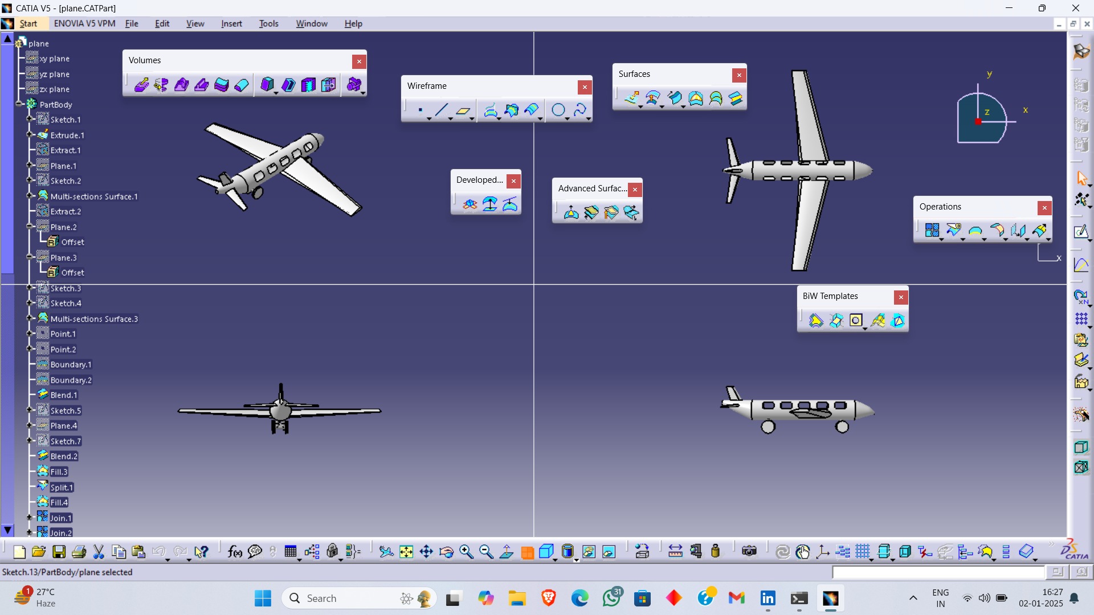This screenshot has width=1094, height=615.
Task: Click the command input field
Action: 938,572
